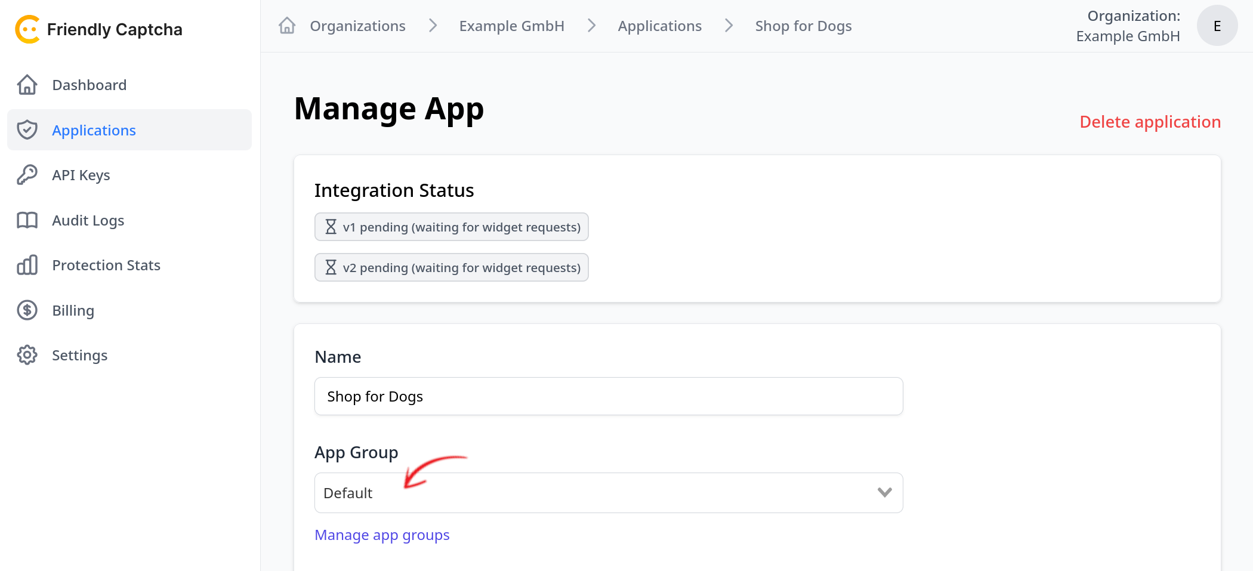Image resolution: width=1253 pixels, height=571 pixels.
Task: Click the v1 pending status badge text
Action: pos(462,227)
